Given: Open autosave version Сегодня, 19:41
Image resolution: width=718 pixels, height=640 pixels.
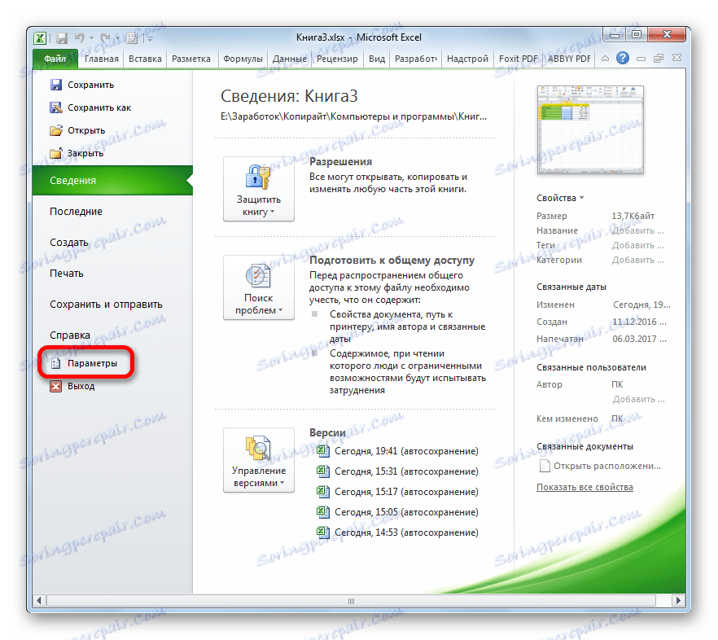Looking at the screenshot, I should [x=397, y=451].
